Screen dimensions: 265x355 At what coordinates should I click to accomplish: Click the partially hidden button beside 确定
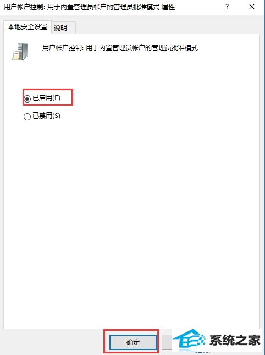[x=167, y=342]
